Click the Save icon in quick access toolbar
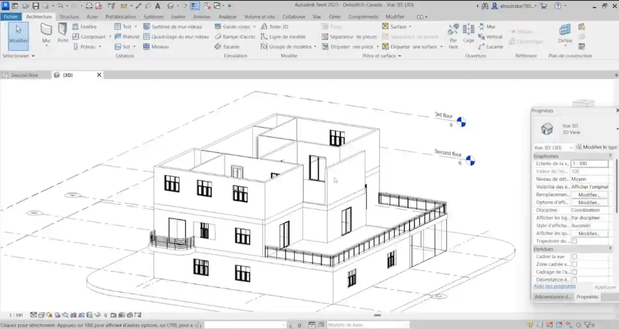This screenshot has width=619, height=329. tap(35, 6)
